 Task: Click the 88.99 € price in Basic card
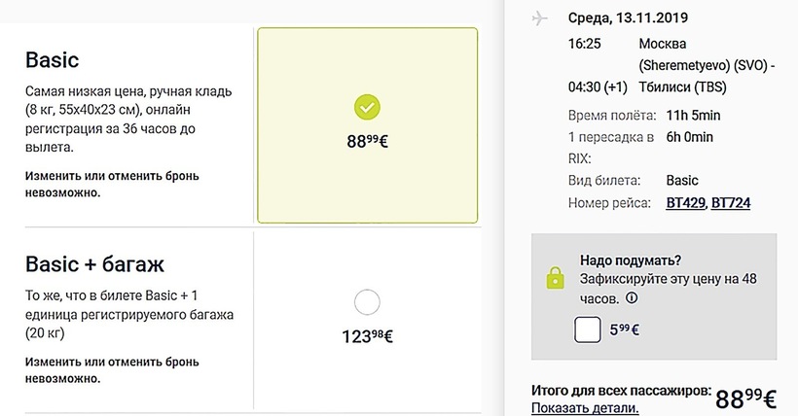(368, 141)
